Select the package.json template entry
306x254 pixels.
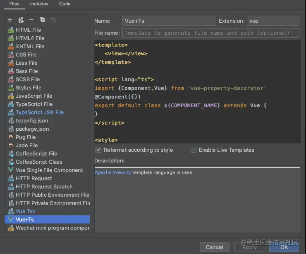[32, 129]
